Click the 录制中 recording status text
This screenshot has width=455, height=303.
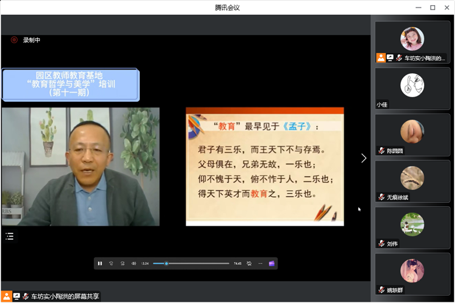point(31,40)
